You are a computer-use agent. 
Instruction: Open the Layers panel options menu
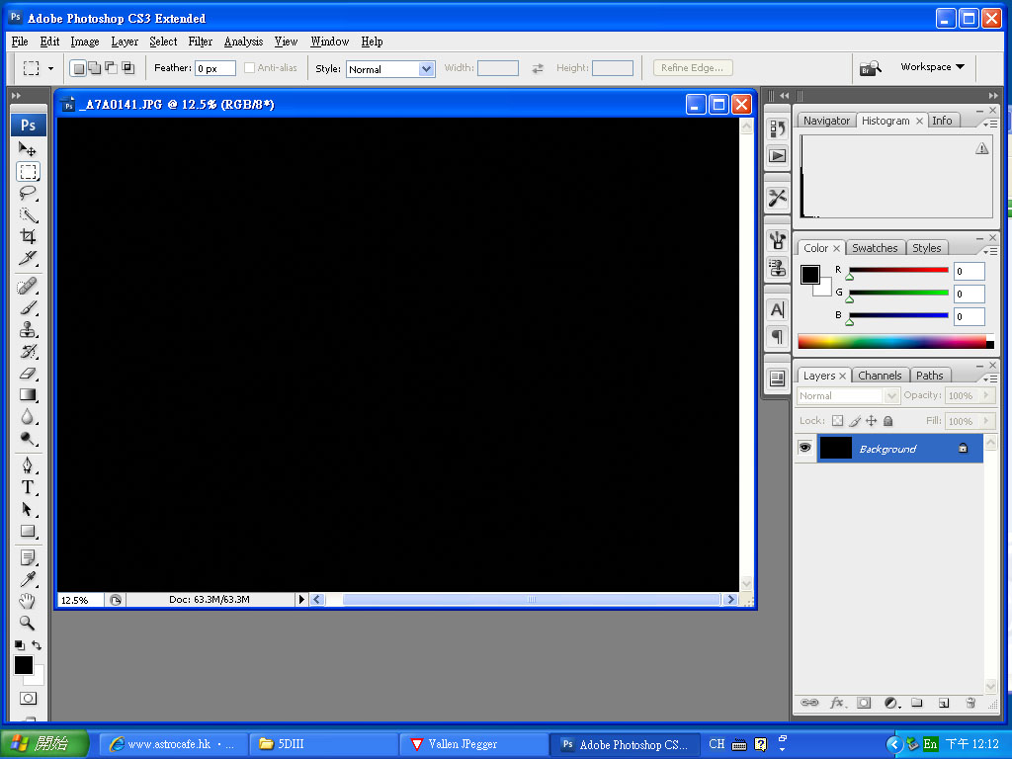coord(987,378)
